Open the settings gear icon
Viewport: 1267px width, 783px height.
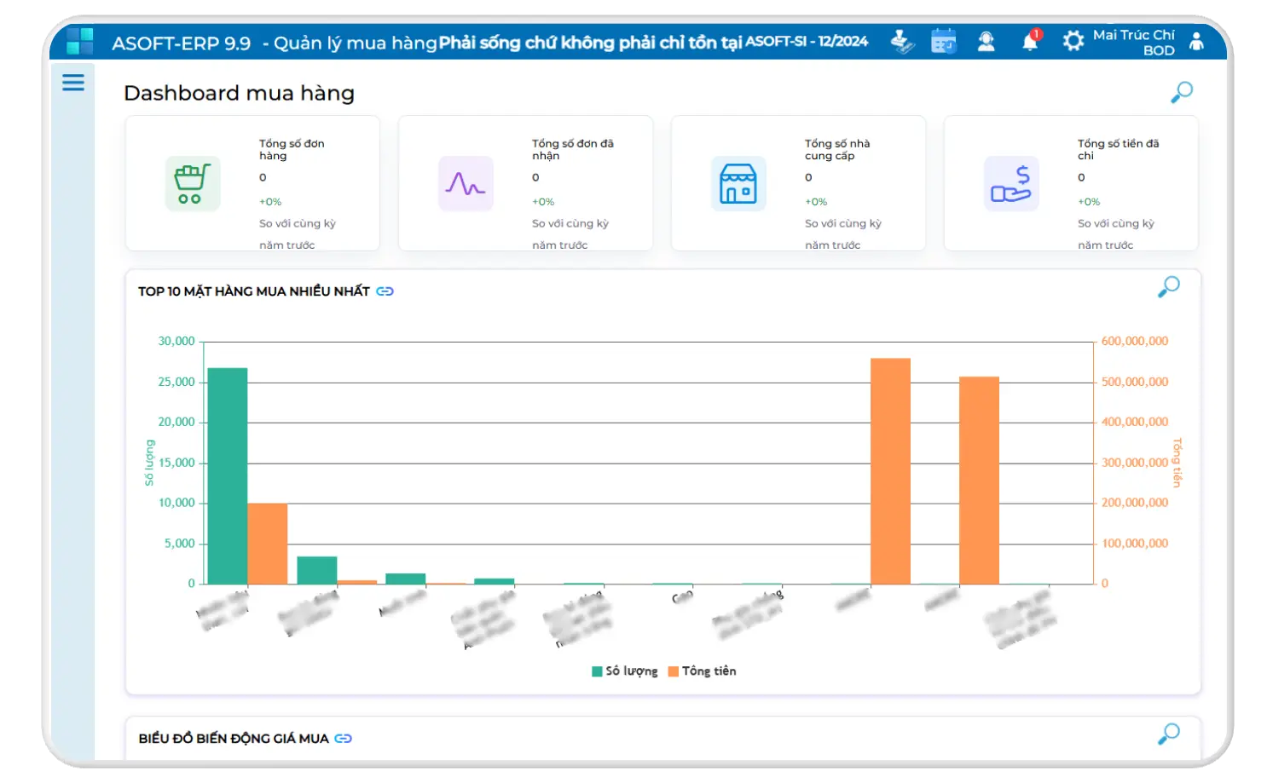[x=1073, y=41]
